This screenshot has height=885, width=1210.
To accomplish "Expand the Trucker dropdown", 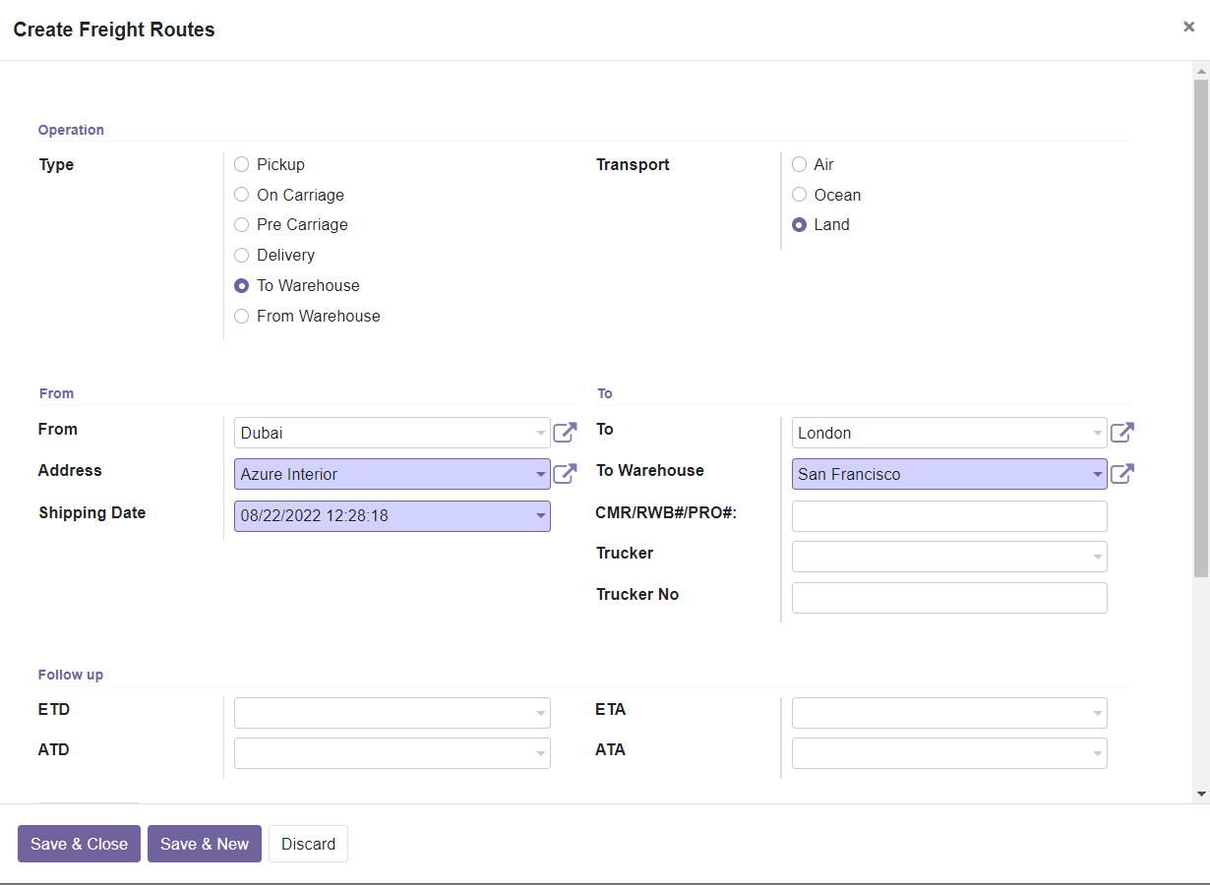I will click(x=1097, y=557).
